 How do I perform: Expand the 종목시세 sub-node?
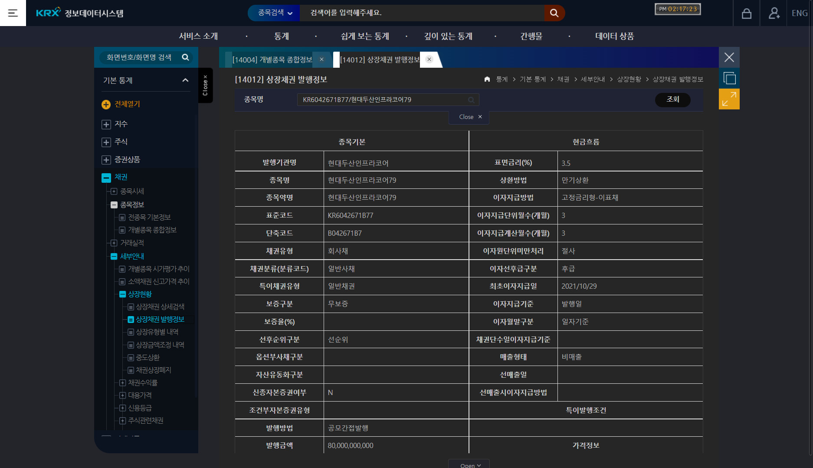[x=114, y=191]
